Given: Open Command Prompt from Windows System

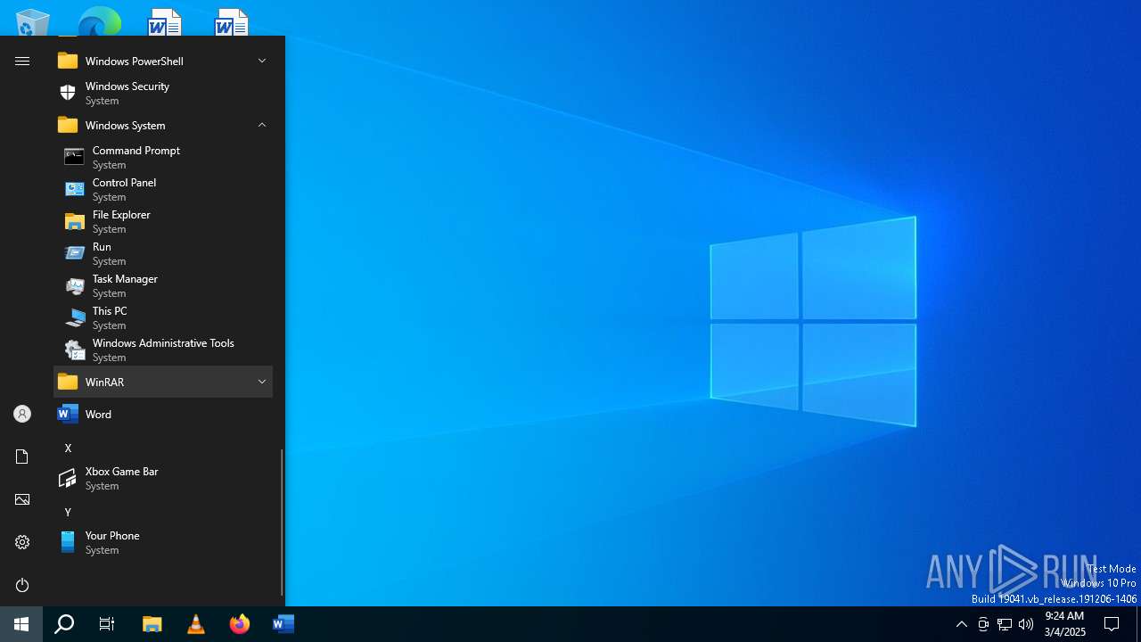Looking at the screenshot, I should tap(163, 157).
